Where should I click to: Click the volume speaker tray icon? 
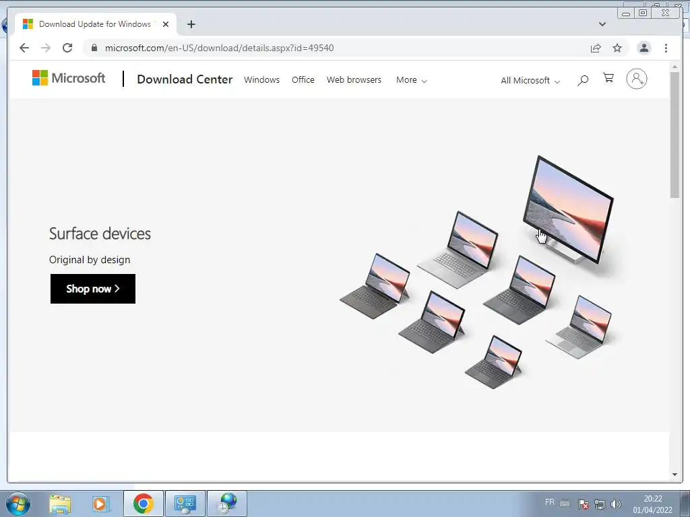[x=616, y=504]
